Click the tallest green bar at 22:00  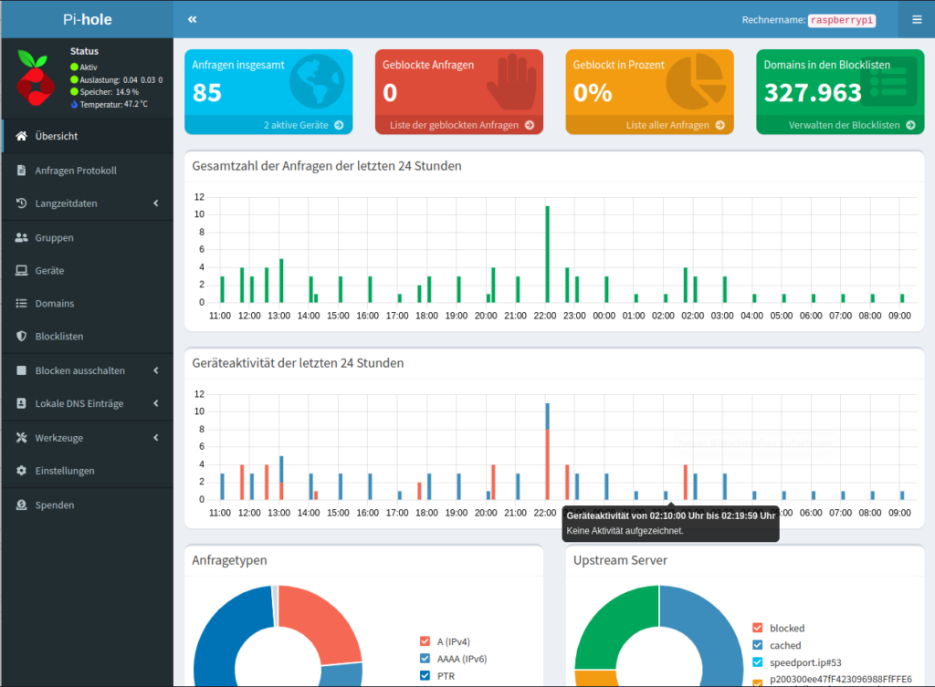tap(547, 254)
